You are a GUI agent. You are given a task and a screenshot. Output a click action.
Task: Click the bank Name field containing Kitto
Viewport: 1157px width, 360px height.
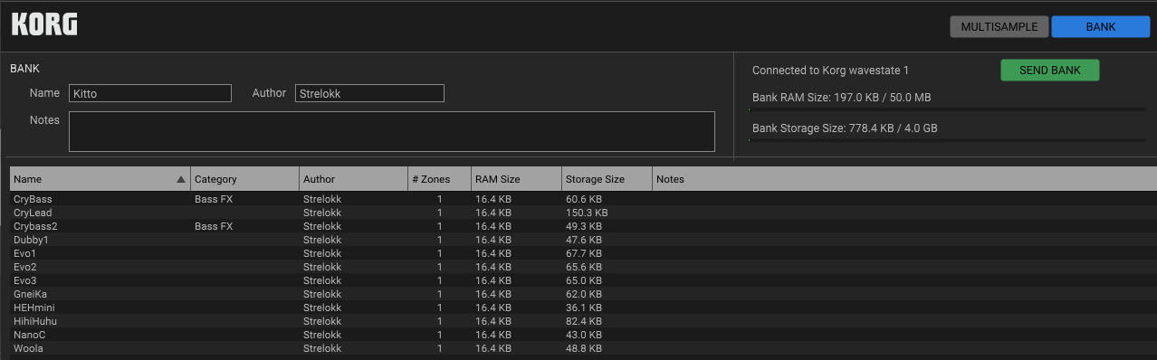(150, 93)
